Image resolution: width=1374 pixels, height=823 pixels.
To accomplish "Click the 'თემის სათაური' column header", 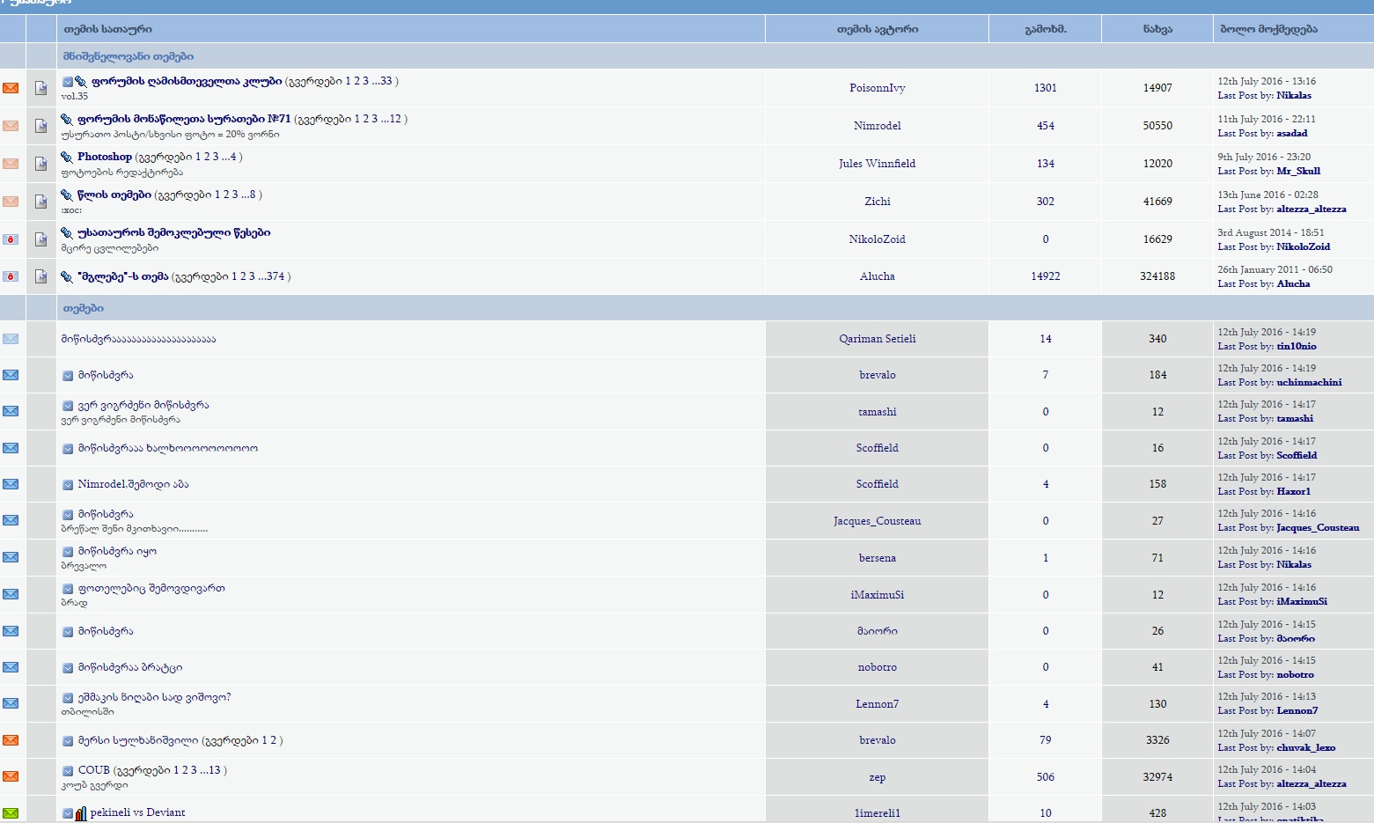I will pos(107,29).
